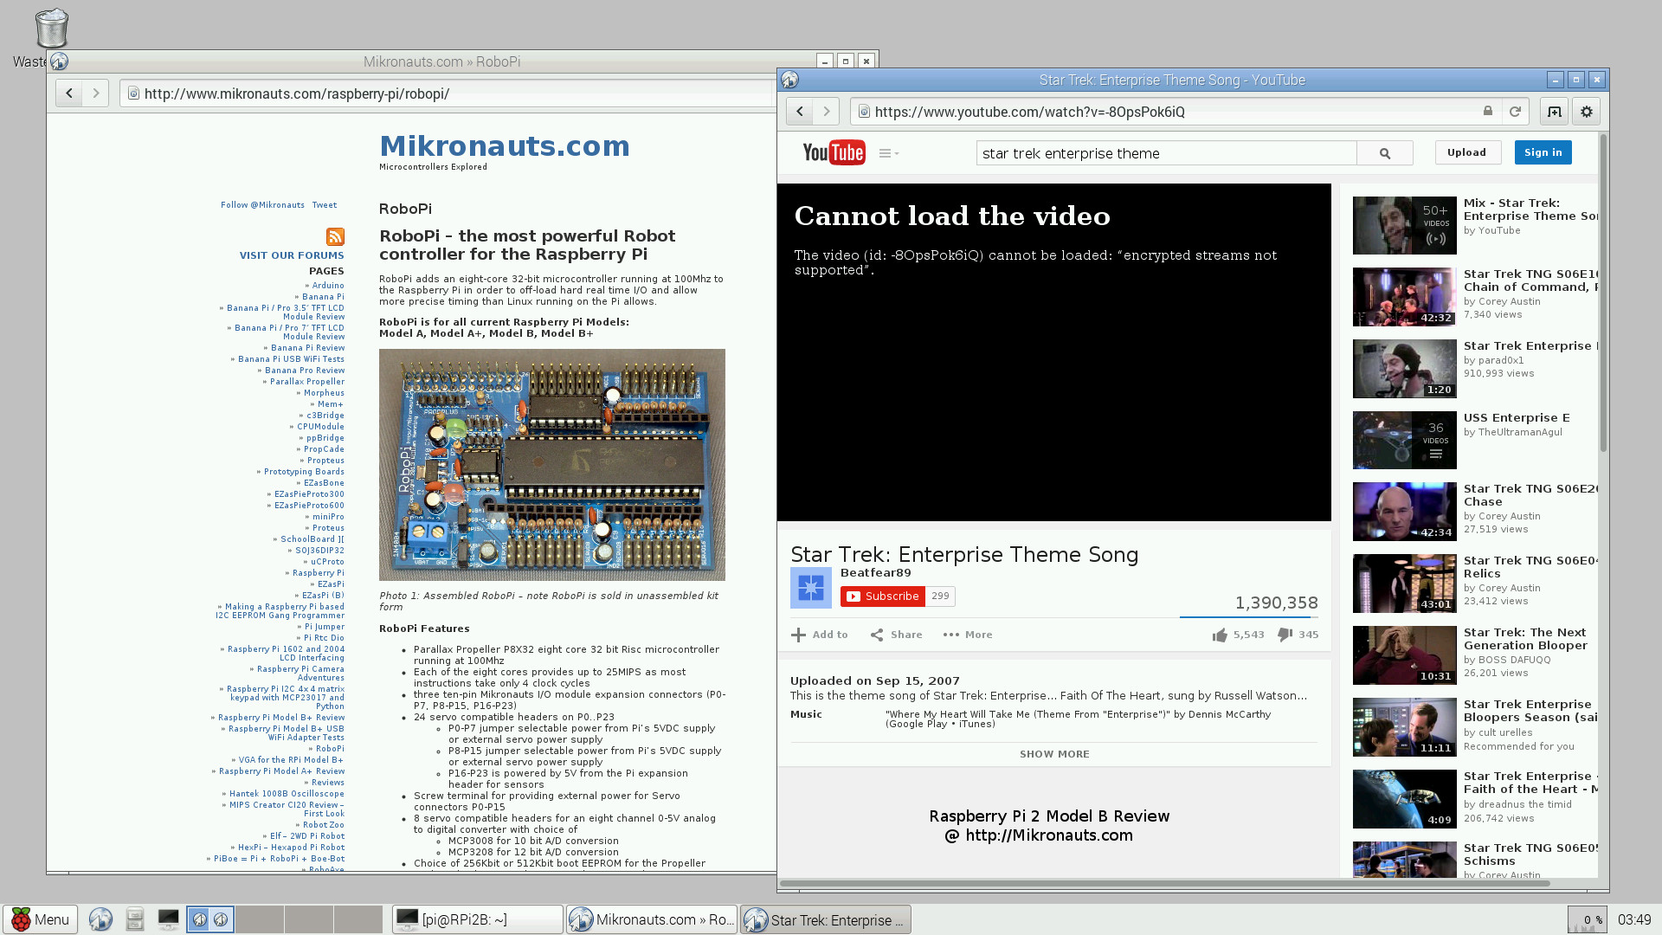1662x935 pixels.
Task: Open the 1:20 Star Trek Enterprise video thumbnail
Action: tap(1404, 369)
